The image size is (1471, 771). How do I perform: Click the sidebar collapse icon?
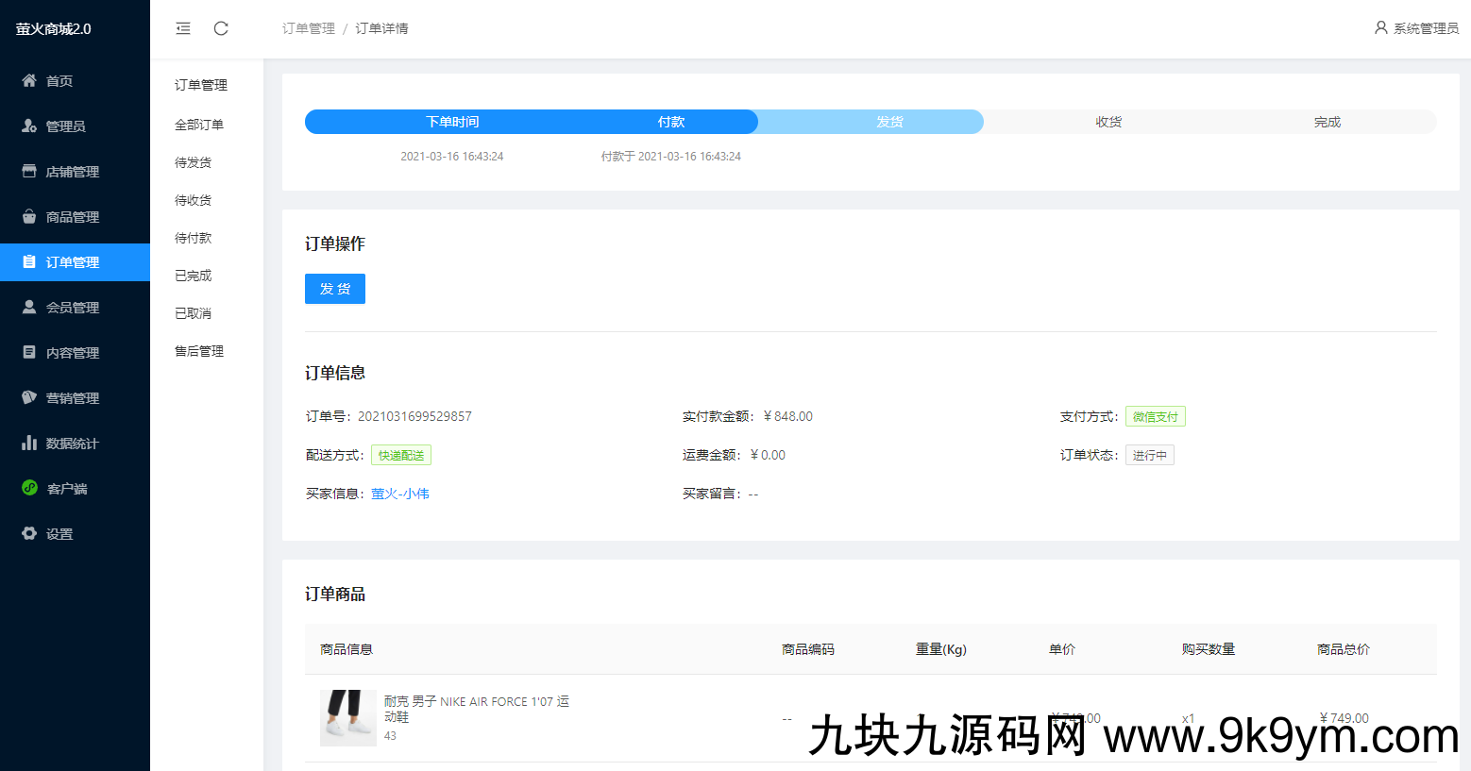click(183, 28)
